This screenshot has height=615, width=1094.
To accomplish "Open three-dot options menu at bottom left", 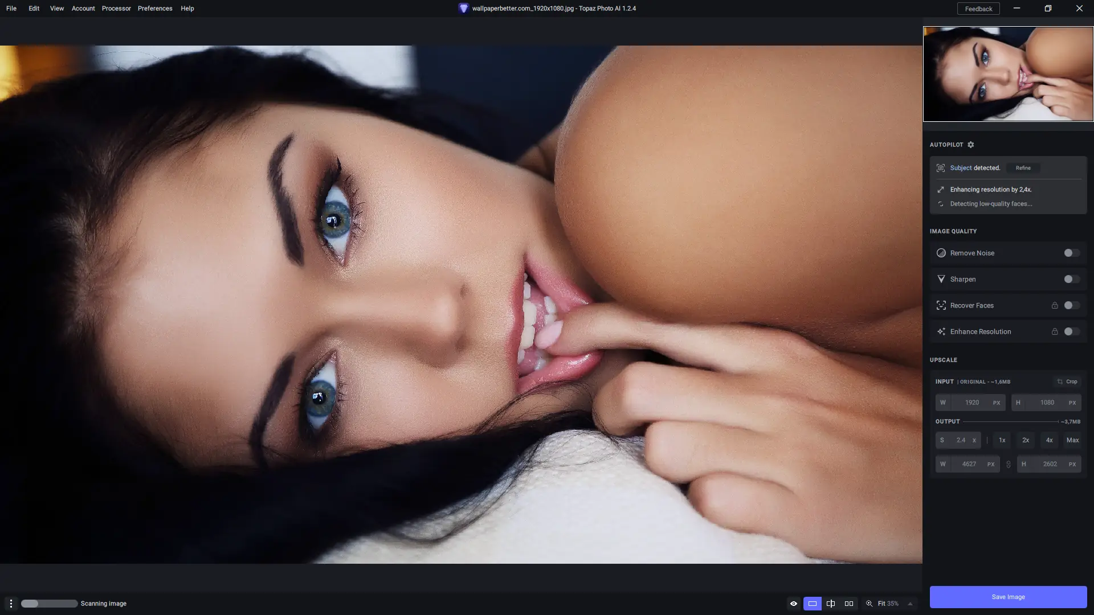I will [x=11, y=604].
